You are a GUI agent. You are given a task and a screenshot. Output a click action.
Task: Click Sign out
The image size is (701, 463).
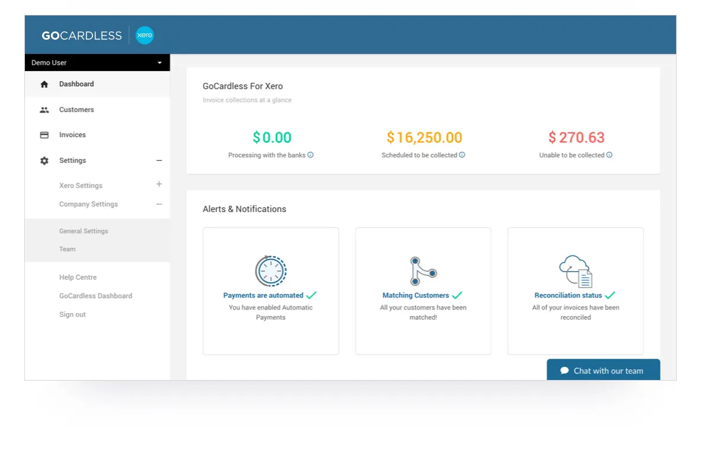pyautogui.click(x=72, y=314)
